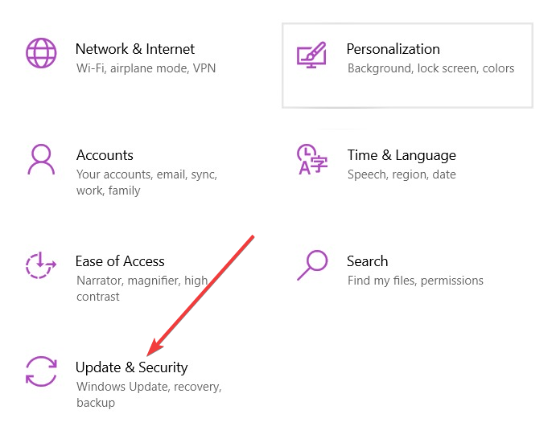Screen dimensions: 556x447
Task: Click the Personalization paintbrush monitor icon
Action: point(311,54)
